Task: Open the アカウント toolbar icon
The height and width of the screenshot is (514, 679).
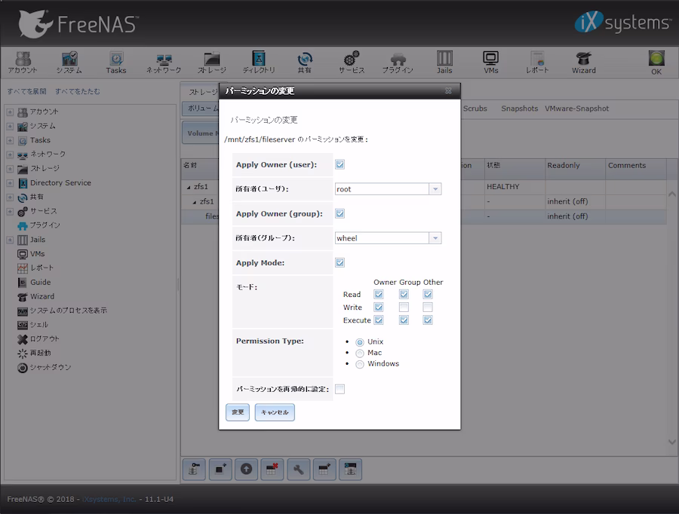Action: 23,63
